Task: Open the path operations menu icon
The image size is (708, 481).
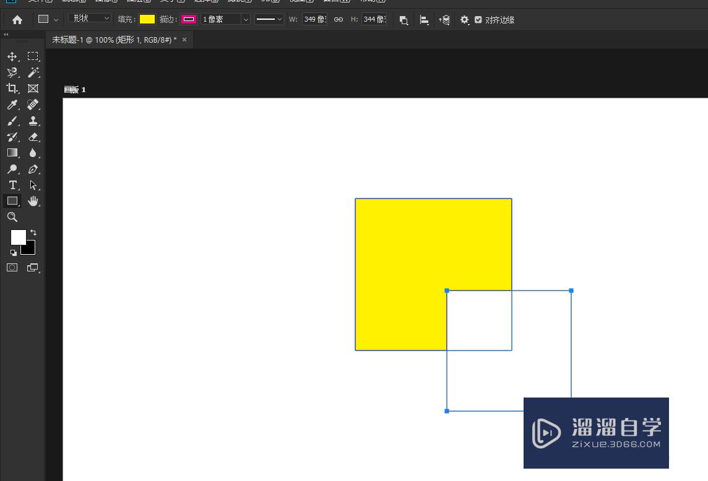Action: tap(404, 20)
